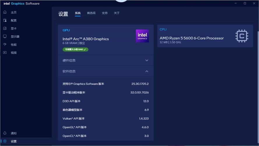Image resolution: width=259 pixels, height=146 pixels.
Task: Click D3D API 版本 label
Action: (x=71, y=101)
